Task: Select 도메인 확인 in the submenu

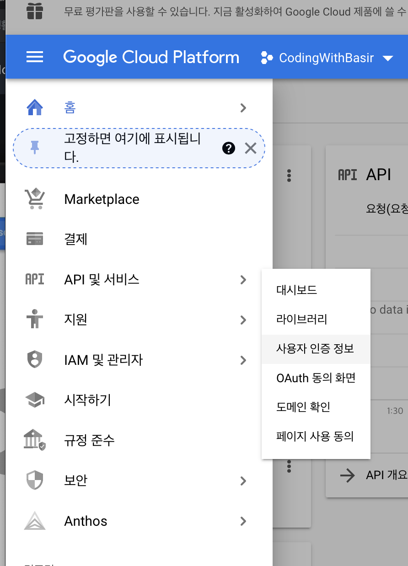Action: point(316,407)
